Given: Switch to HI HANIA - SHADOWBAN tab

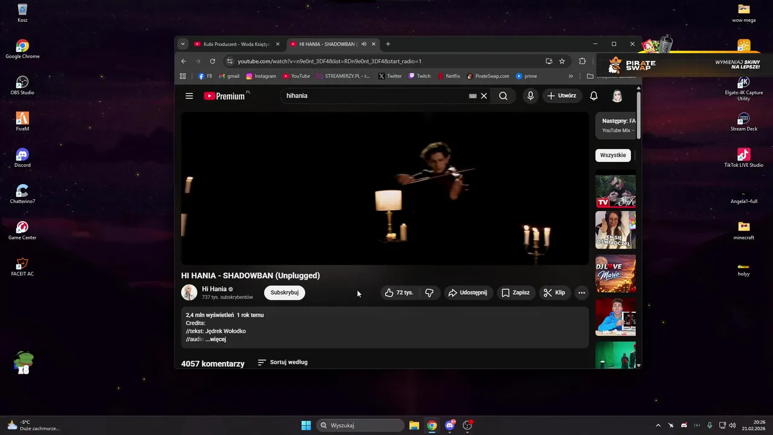Looking at the screenshot, I should tap(332, 44).
